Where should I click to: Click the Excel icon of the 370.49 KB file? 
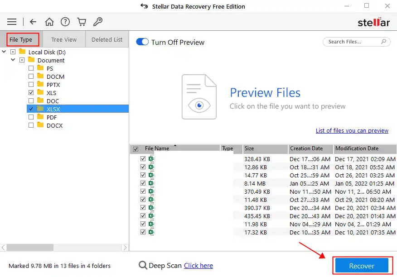point(151,191)
